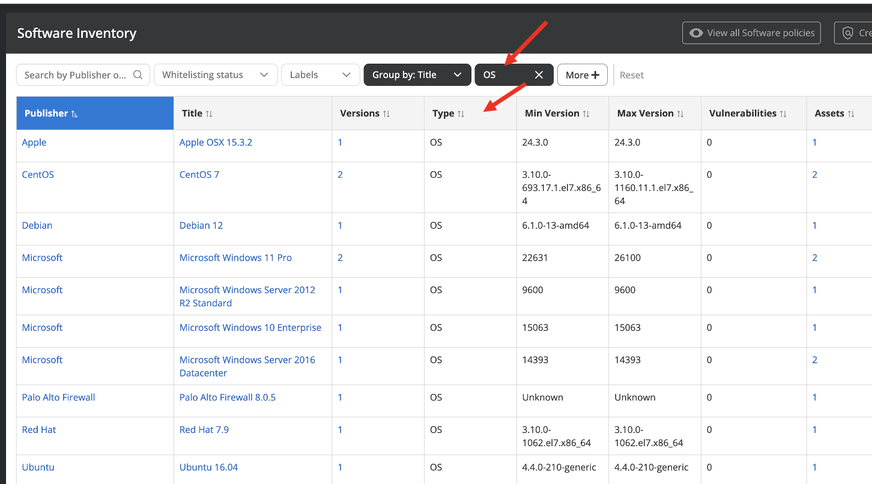Open the Whitelisting status dropdown

pyautogui.click(x=216, y=75)
